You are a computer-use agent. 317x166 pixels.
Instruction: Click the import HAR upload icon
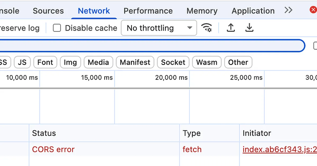pyautogui.click(x=231, y=28)
